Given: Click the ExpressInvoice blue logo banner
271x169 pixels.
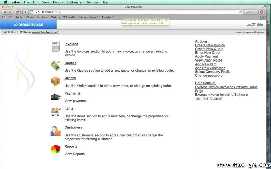Looking at the screenshot, I should pos(28,24).
